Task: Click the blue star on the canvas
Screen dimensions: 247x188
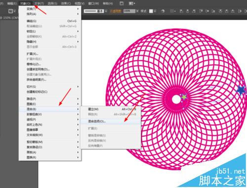Action: [x=241, y=90]
